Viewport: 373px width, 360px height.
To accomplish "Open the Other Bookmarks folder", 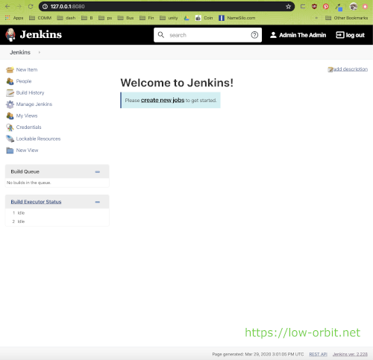I will coord(346,18).
